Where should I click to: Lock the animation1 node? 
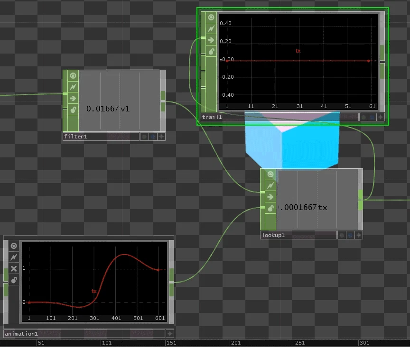[x=14, y=280]
